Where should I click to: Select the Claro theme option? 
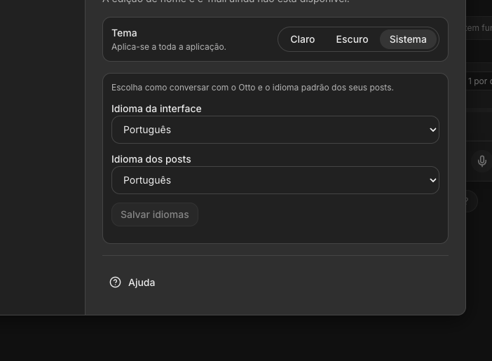tap(302, 39)
